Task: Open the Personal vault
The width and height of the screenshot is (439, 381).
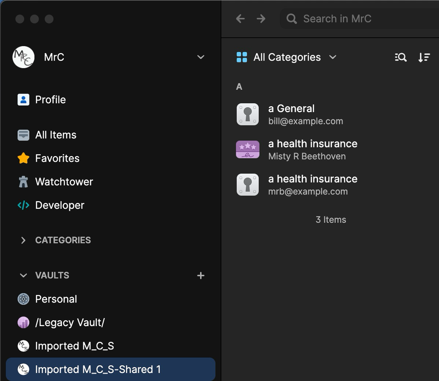Action: coord(56,299)
